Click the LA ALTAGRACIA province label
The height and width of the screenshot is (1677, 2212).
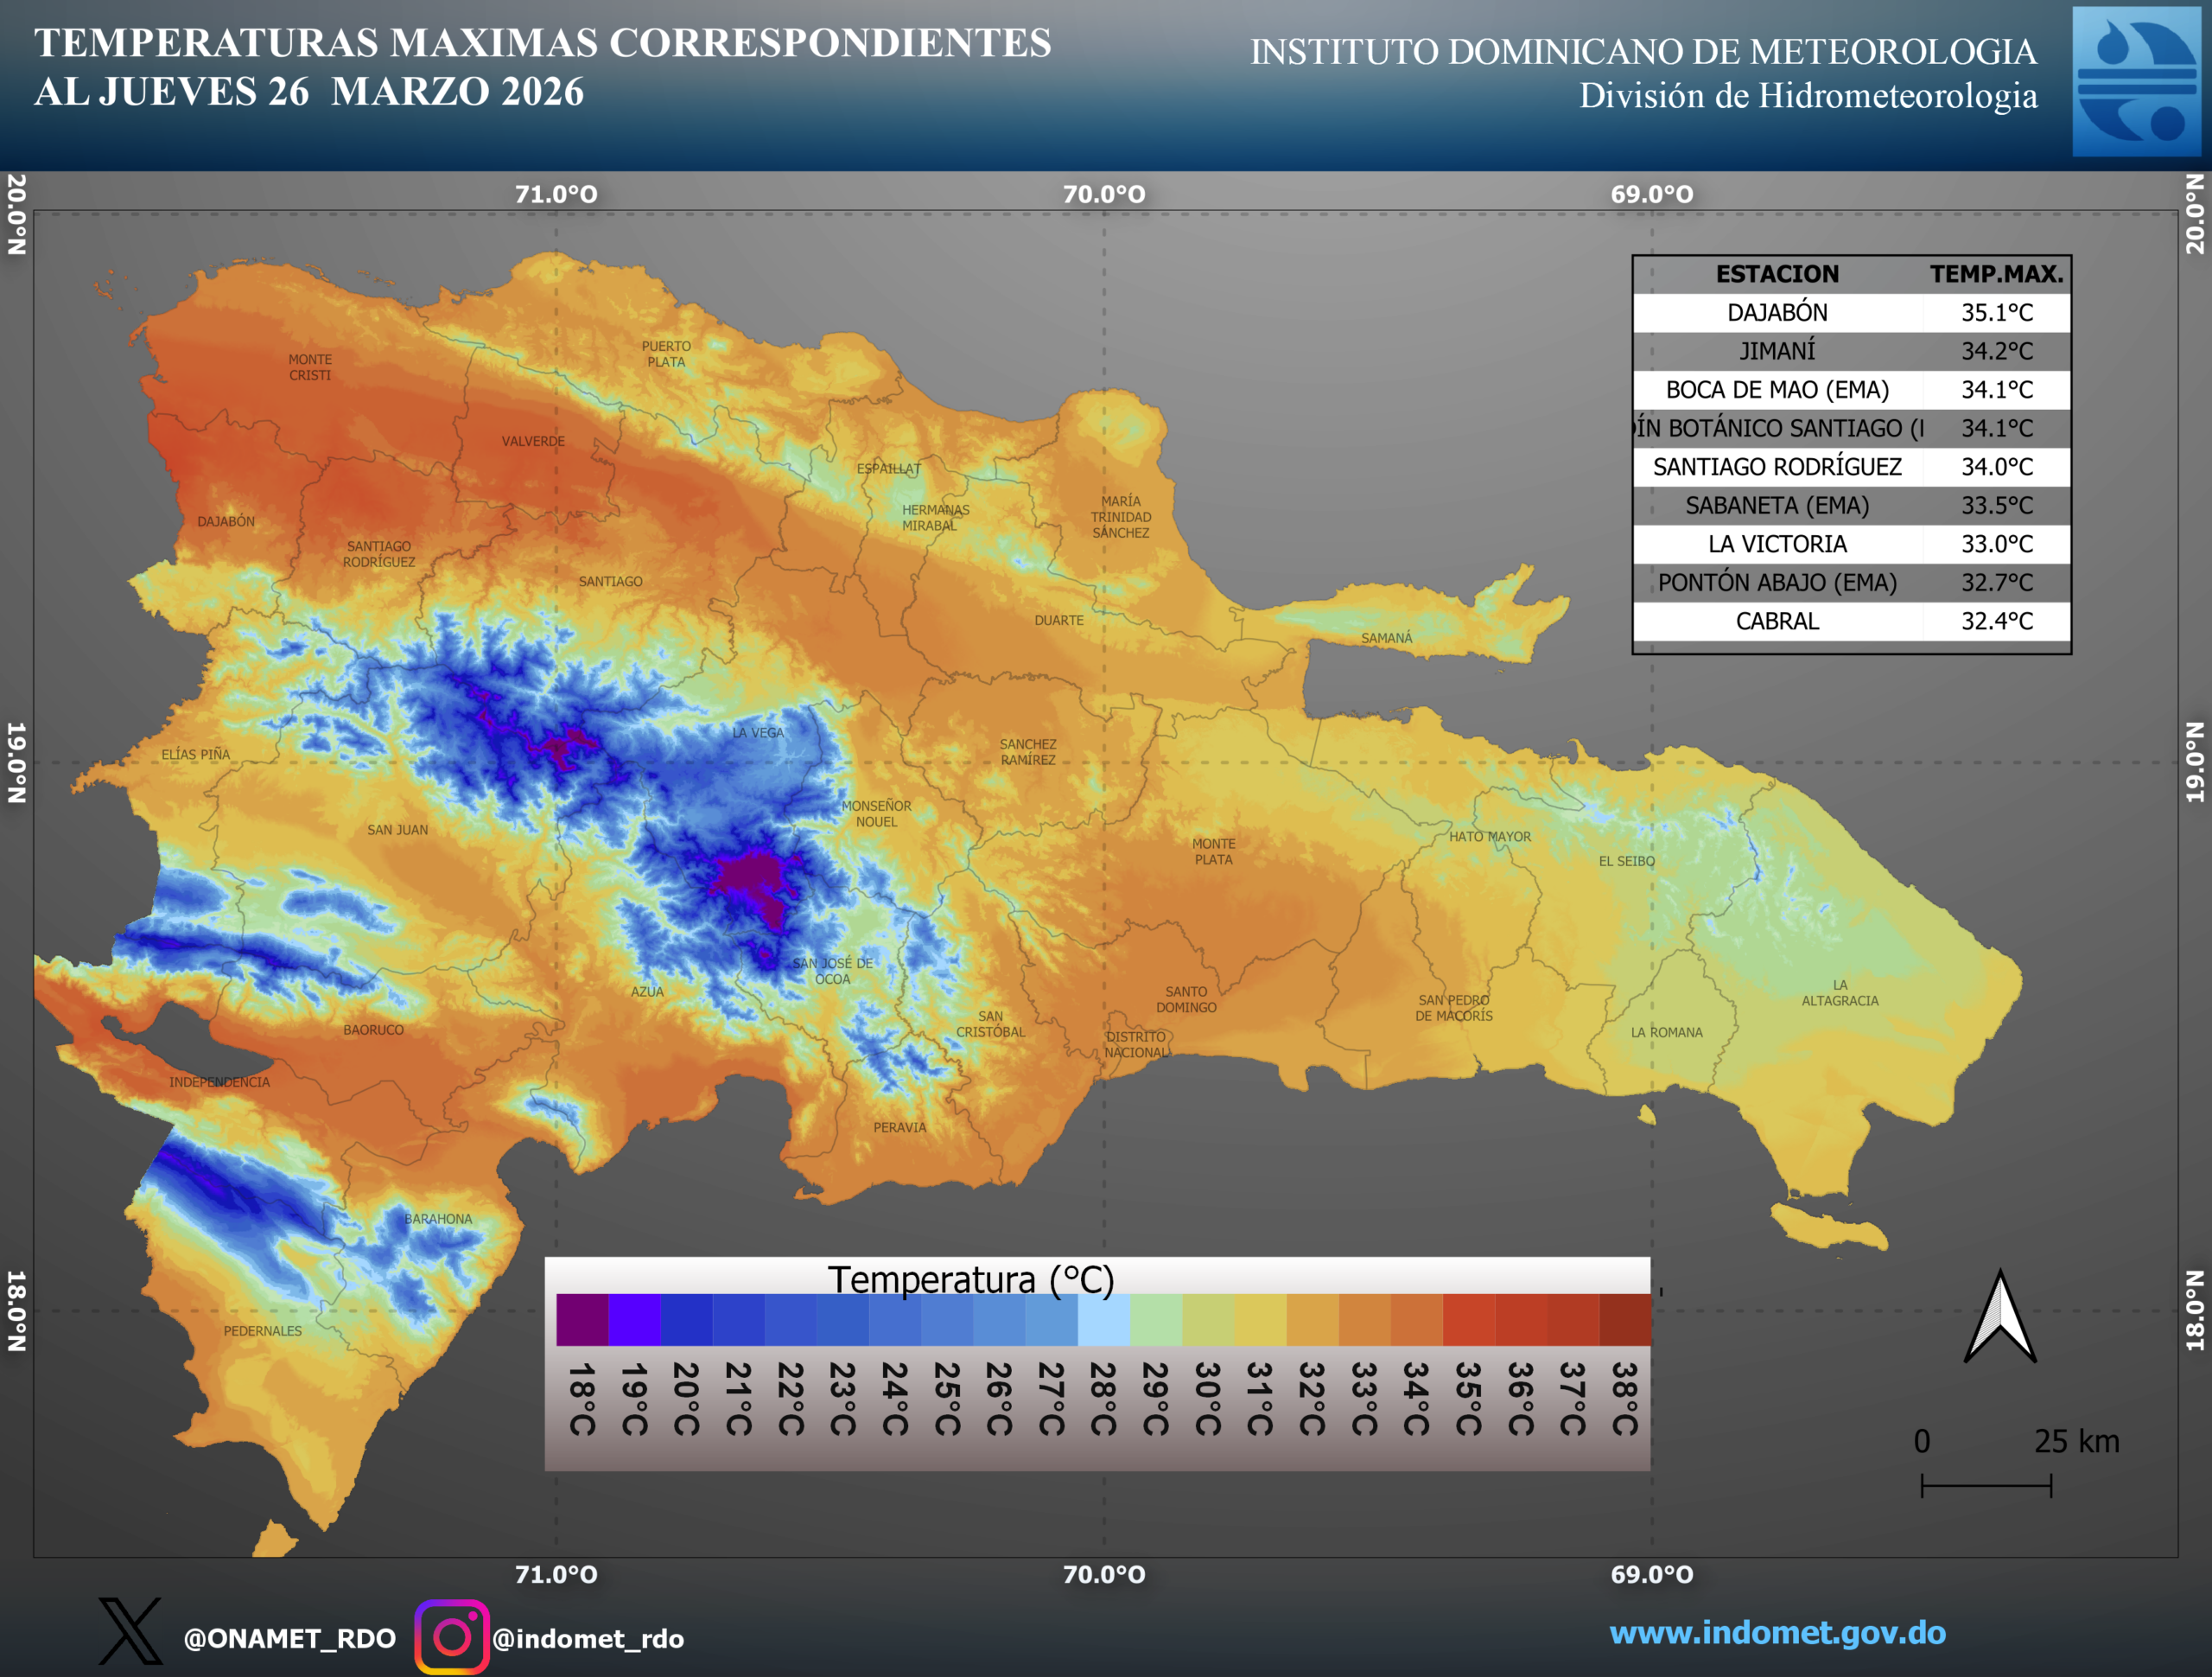click(1840, 992)
